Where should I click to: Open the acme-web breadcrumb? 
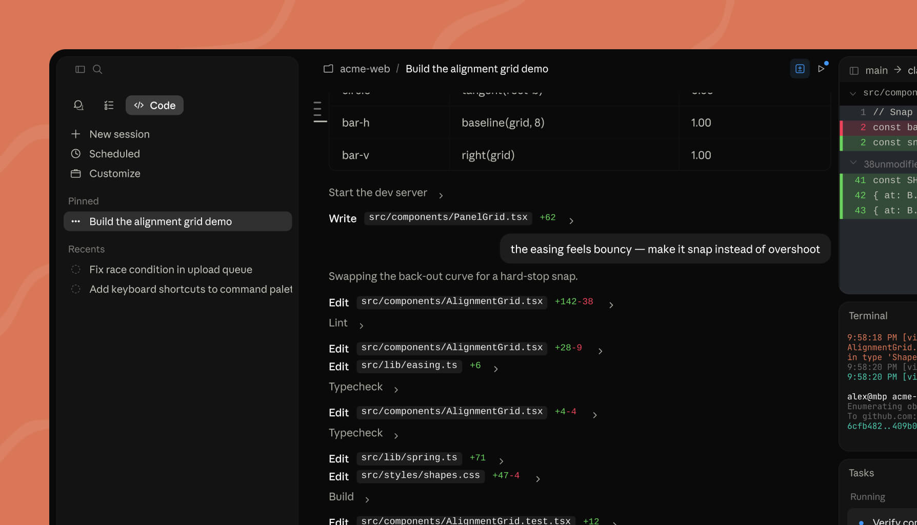coord(365,68)
